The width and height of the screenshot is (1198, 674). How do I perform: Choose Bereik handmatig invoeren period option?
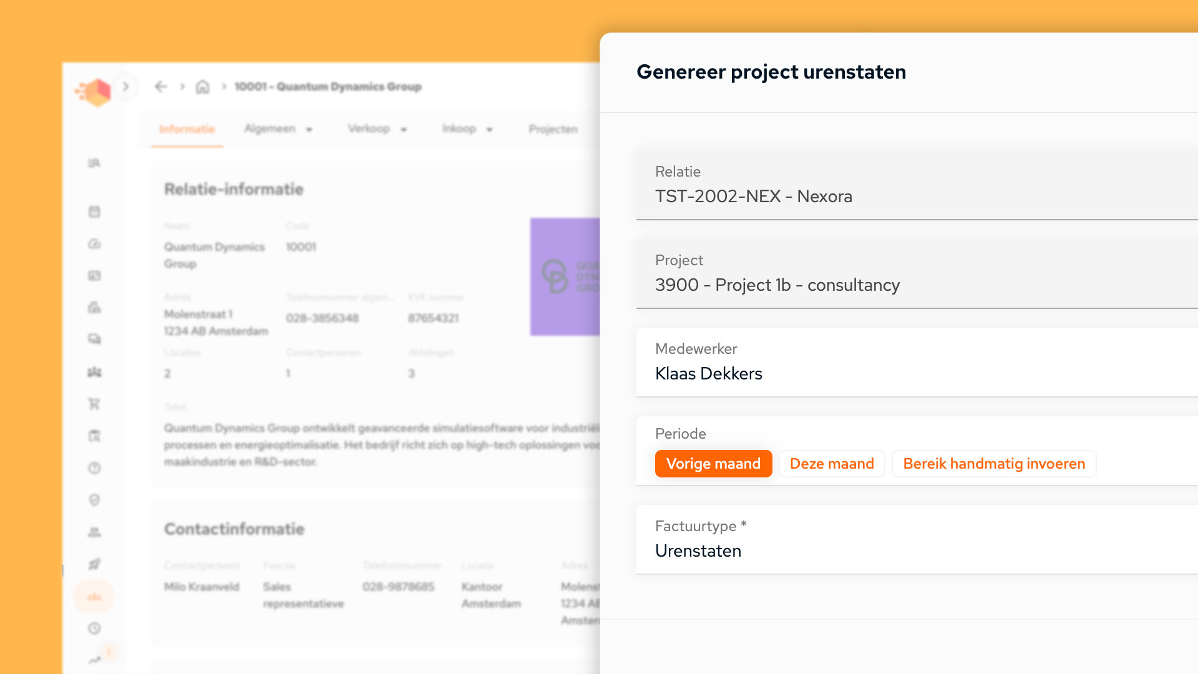click(x=993, y=464)
